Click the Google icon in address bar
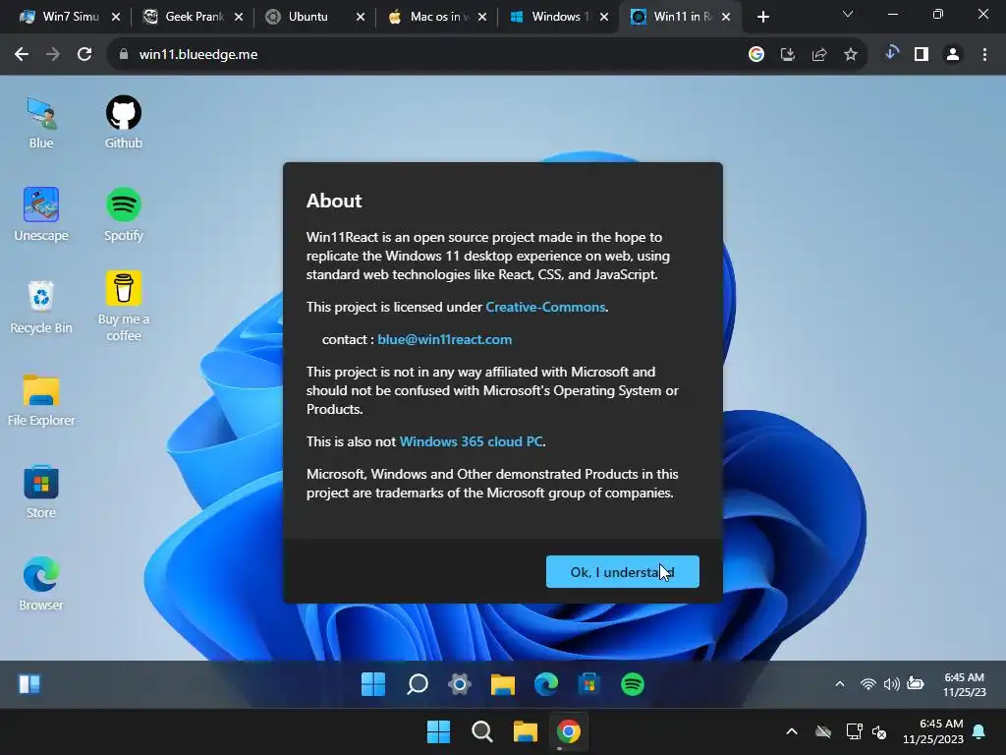 (756, 55)
